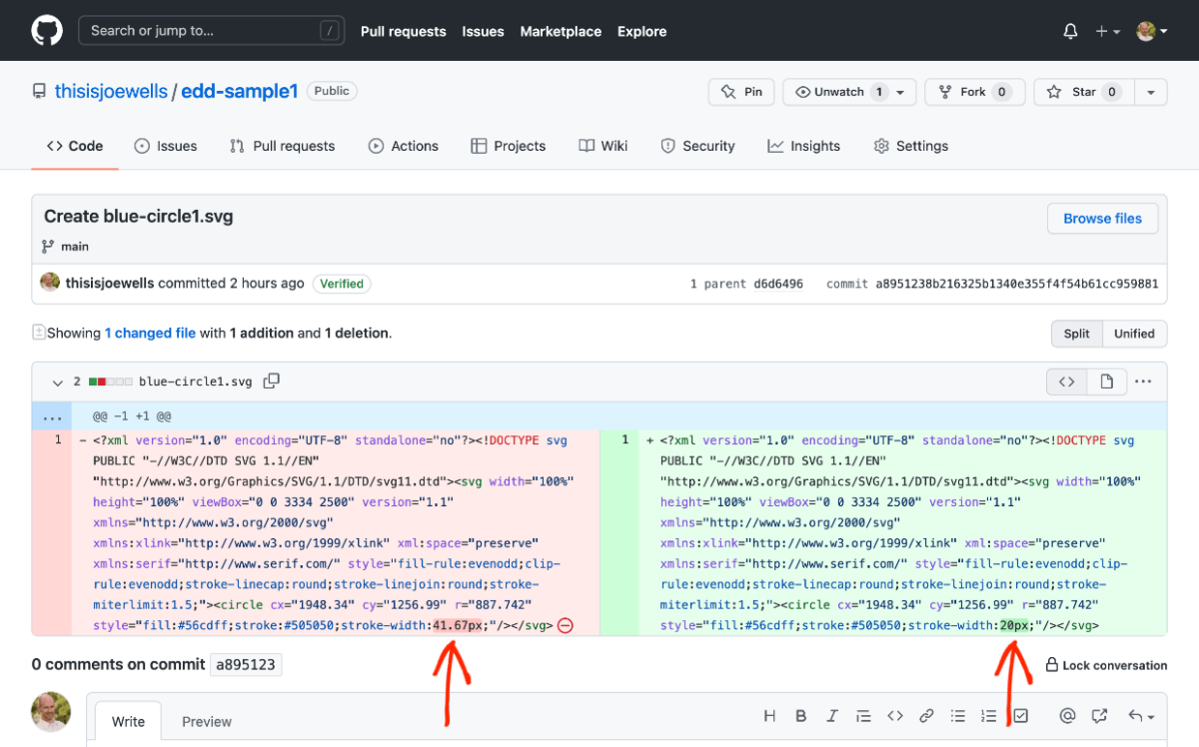Mention a user with the @ icon
The height and width of the screenshot is (747, 1199).
pyautogui.click(x=1067, y=715)
